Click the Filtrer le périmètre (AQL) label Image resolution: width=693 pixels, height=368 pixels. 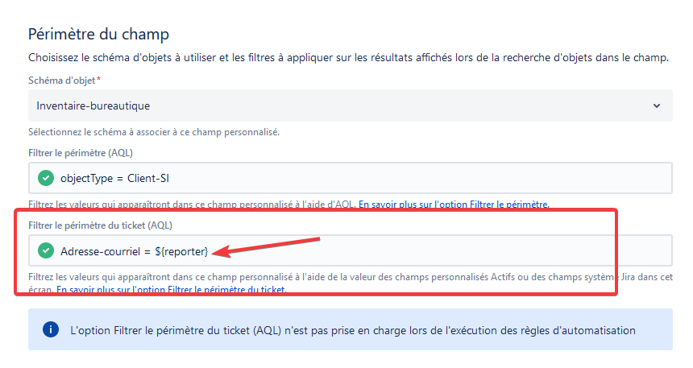tap(81, 153)
